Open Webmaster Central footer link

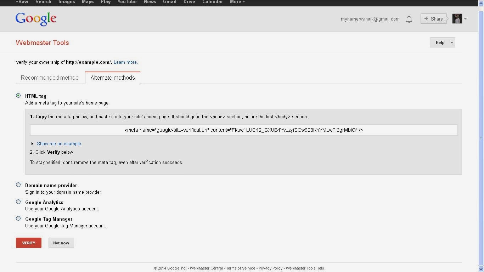coord(206,268)
